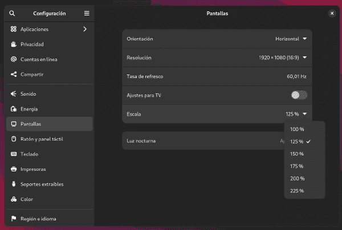Go to Sonido settings label

pos(28,94)
